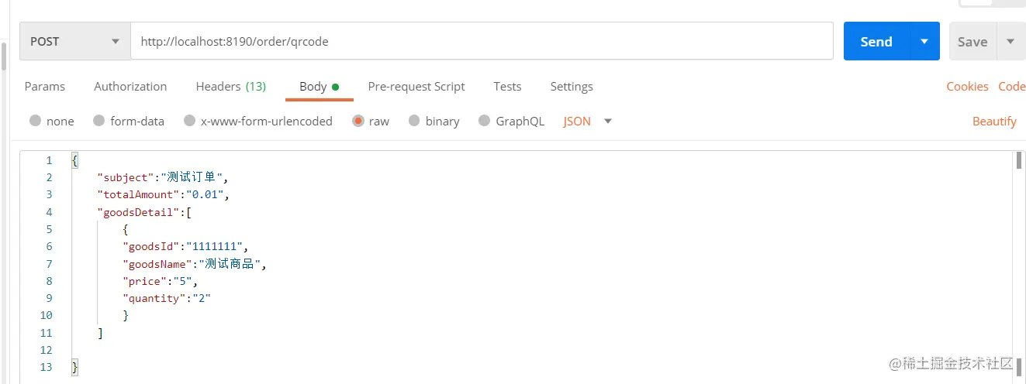
Task: Switch to the Params tab
Action: coord(45,87)
